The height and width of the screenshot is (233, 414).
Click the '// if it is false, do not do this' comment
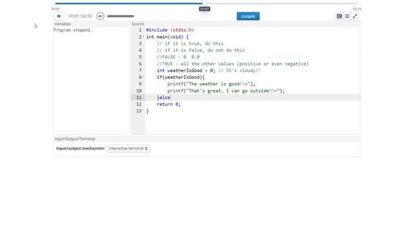pos(201,50)
